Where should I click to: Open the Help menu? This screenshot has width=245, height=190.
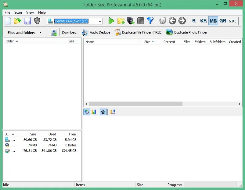(x=42, y=13)
